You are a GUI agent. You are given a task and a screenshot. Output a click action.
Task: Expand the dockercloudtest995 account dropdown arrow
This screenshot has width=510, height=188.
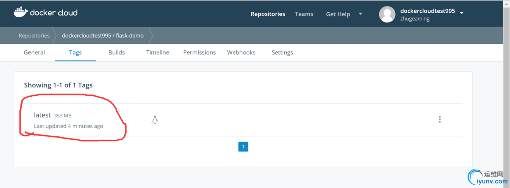coord(461,13)
